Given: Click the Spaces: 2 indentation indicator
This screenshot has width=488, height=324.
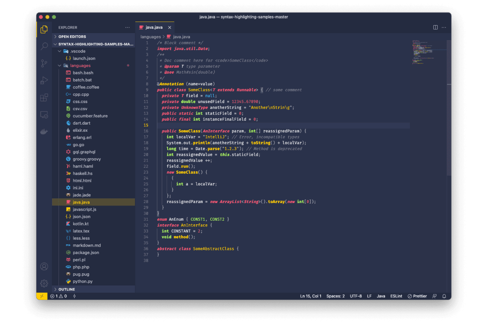Looking at the screenshot, I should [335, 296].
